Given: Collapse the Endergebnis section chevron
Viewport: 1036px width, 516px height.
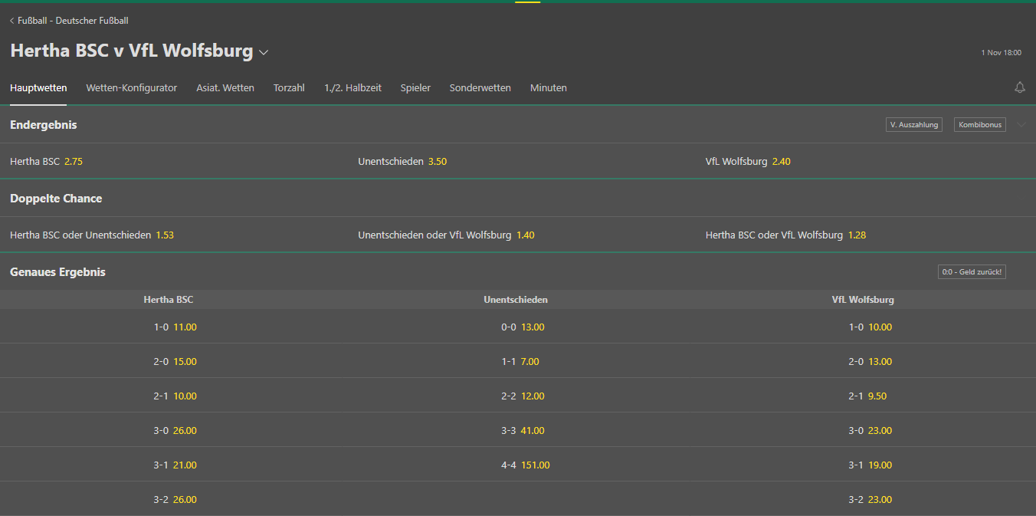Looking at the screenshot, I should 1021,125.
